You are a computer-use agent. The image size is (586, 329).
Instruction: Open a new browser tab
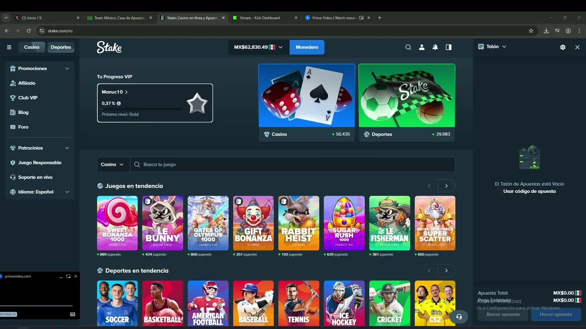380,18
